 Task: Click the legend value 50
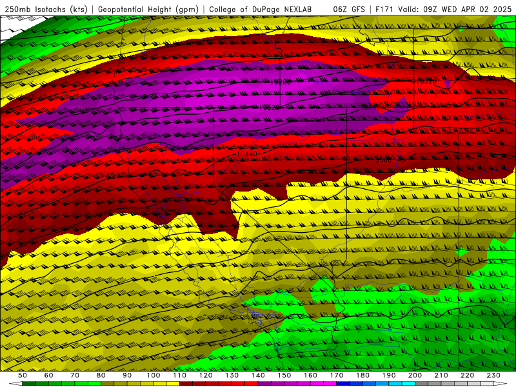[23, 375]
